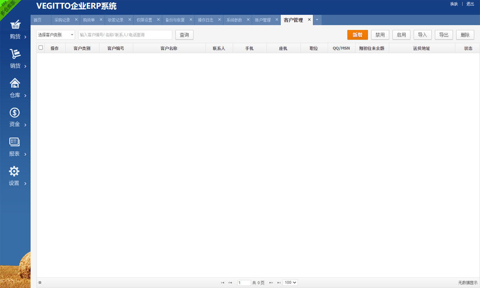Click the orange 新增 button
The image size is (480, 288).
pyautogui.click(x=357, y=35)
